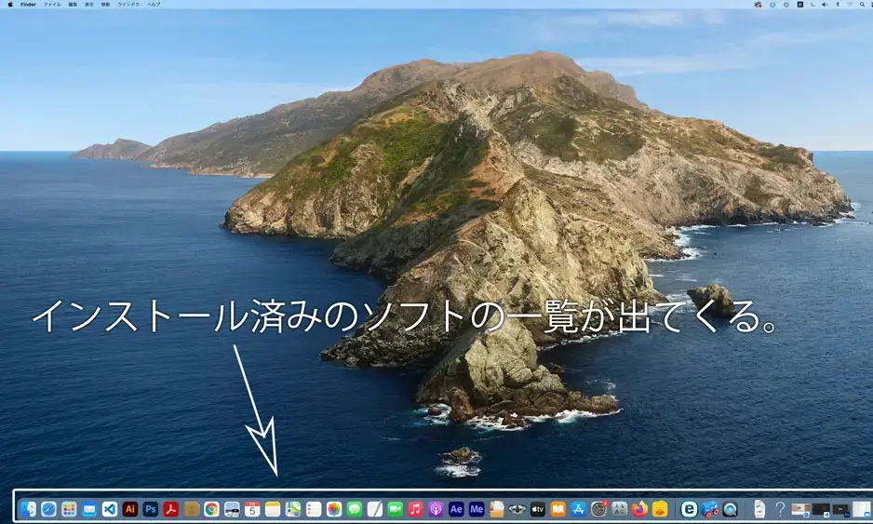Viewport: 873px width, 524px height.
Task: Open Spotlight search in menu bar
Action: pos(863,5)
